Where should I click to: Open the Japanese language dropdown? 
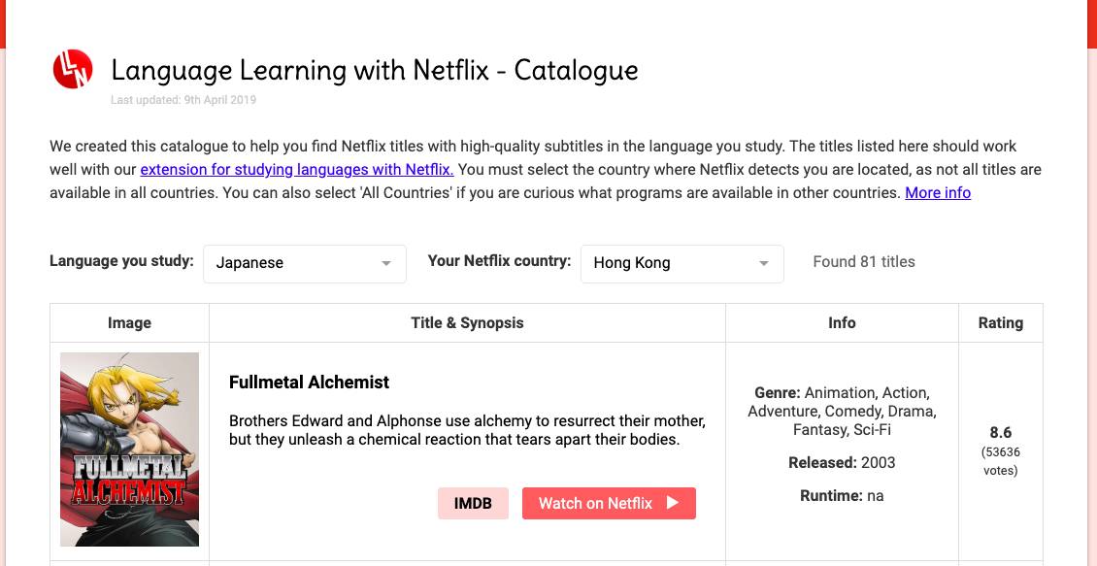(304, 263)
